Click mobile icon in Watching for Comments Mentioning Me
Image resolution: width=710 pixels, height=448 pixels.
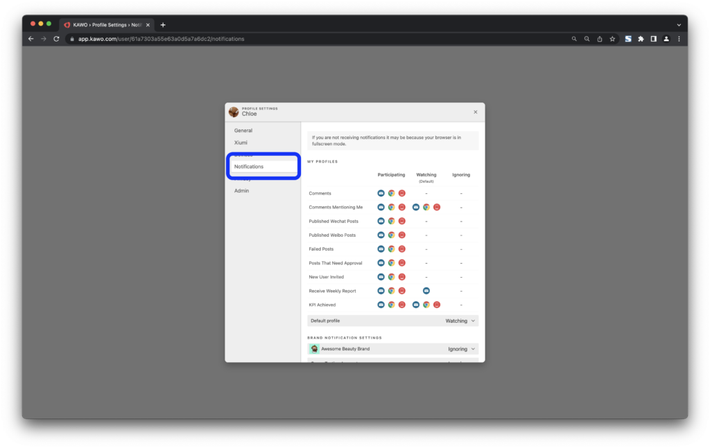click(437, 207)
